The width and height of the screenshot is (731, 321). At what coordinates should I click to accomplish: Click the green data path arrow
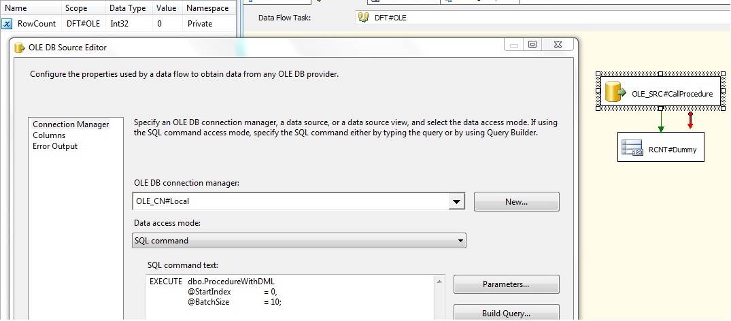661,122
